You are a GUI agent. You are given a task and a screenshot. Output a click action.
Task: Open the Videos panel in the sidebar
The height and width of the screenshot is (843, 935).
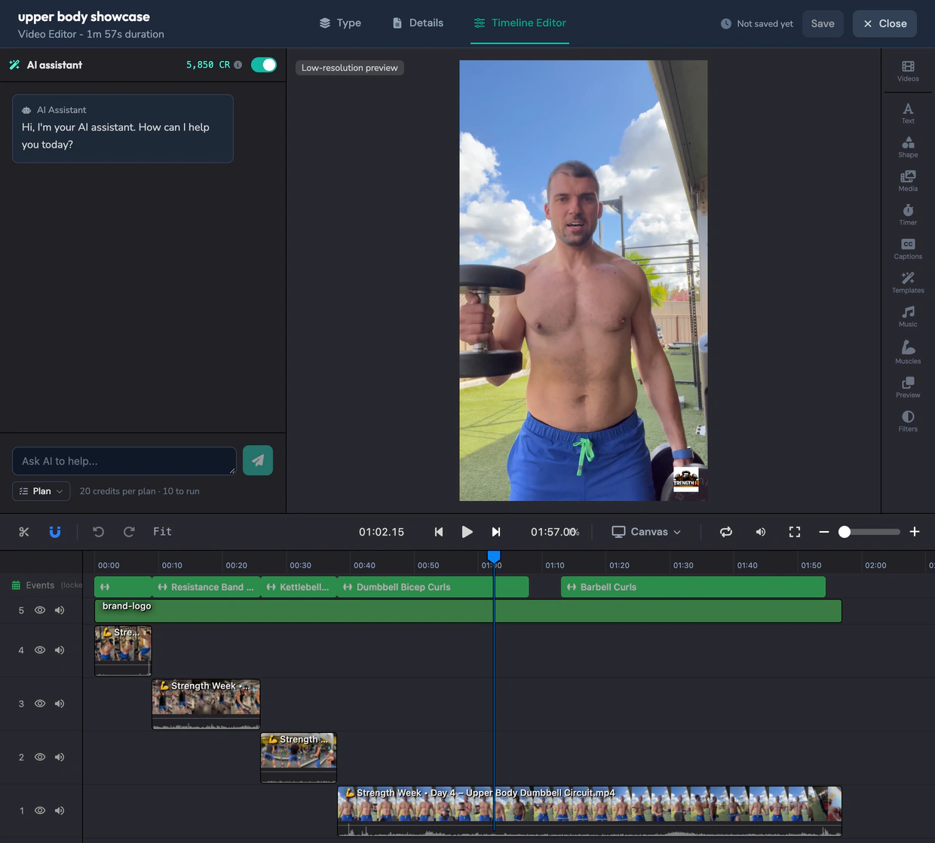coord(908,71)
